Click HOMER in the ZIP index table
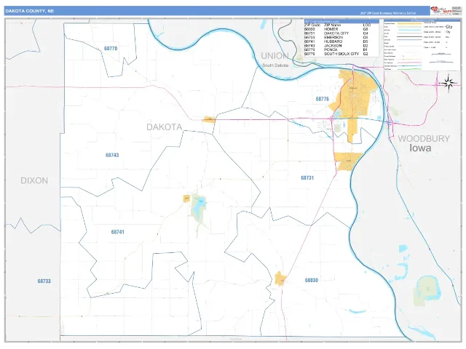Image resolution: width=466 pixels, height=349 pixels. pyautogui.click(x=331, y=29)
